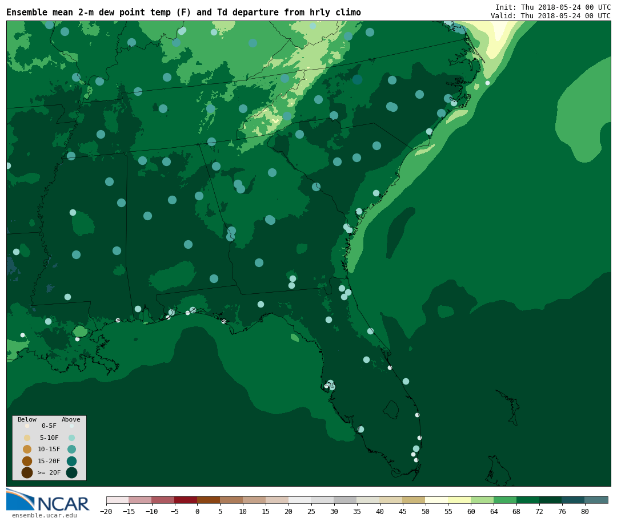Click the 68 to 72 colorbar swatch
This screenshot has width=617, height=522.
click(528, 500)
